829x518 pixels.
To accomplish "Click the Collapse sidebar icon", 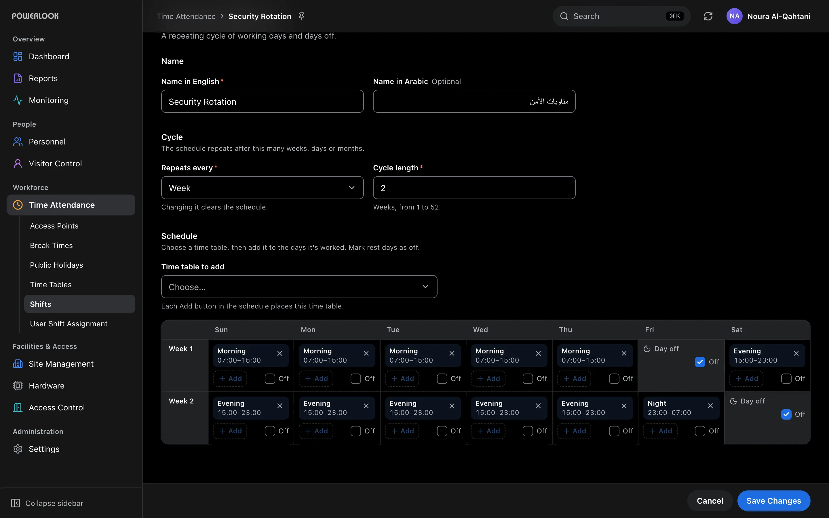I will [x=16, y=503].
